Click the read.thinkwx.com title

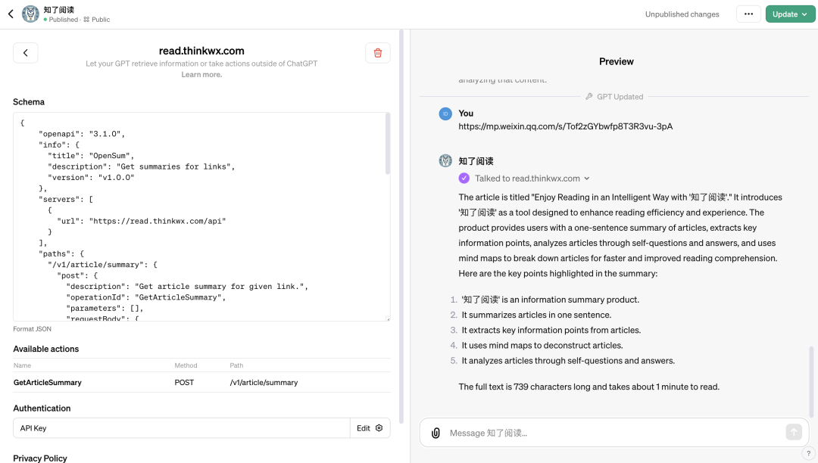click(201, 51)
